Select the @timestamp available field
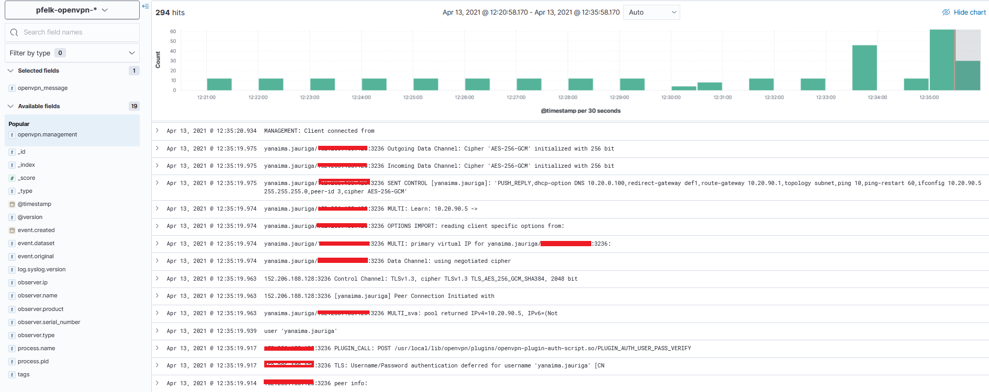Screen dimensions: 989x392 click(35, 204)
